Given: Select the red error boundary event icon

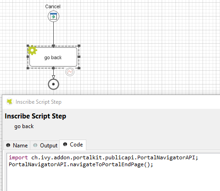Looking at the screenshot, I should [70, 72].
